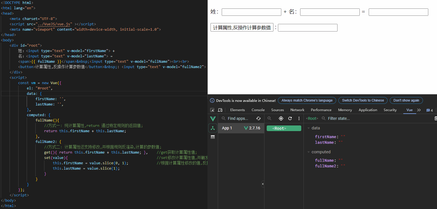Click the 计算属性,反操作计算参数值 button
This screenshot has width=437, height=209.
tap(242, 28)
